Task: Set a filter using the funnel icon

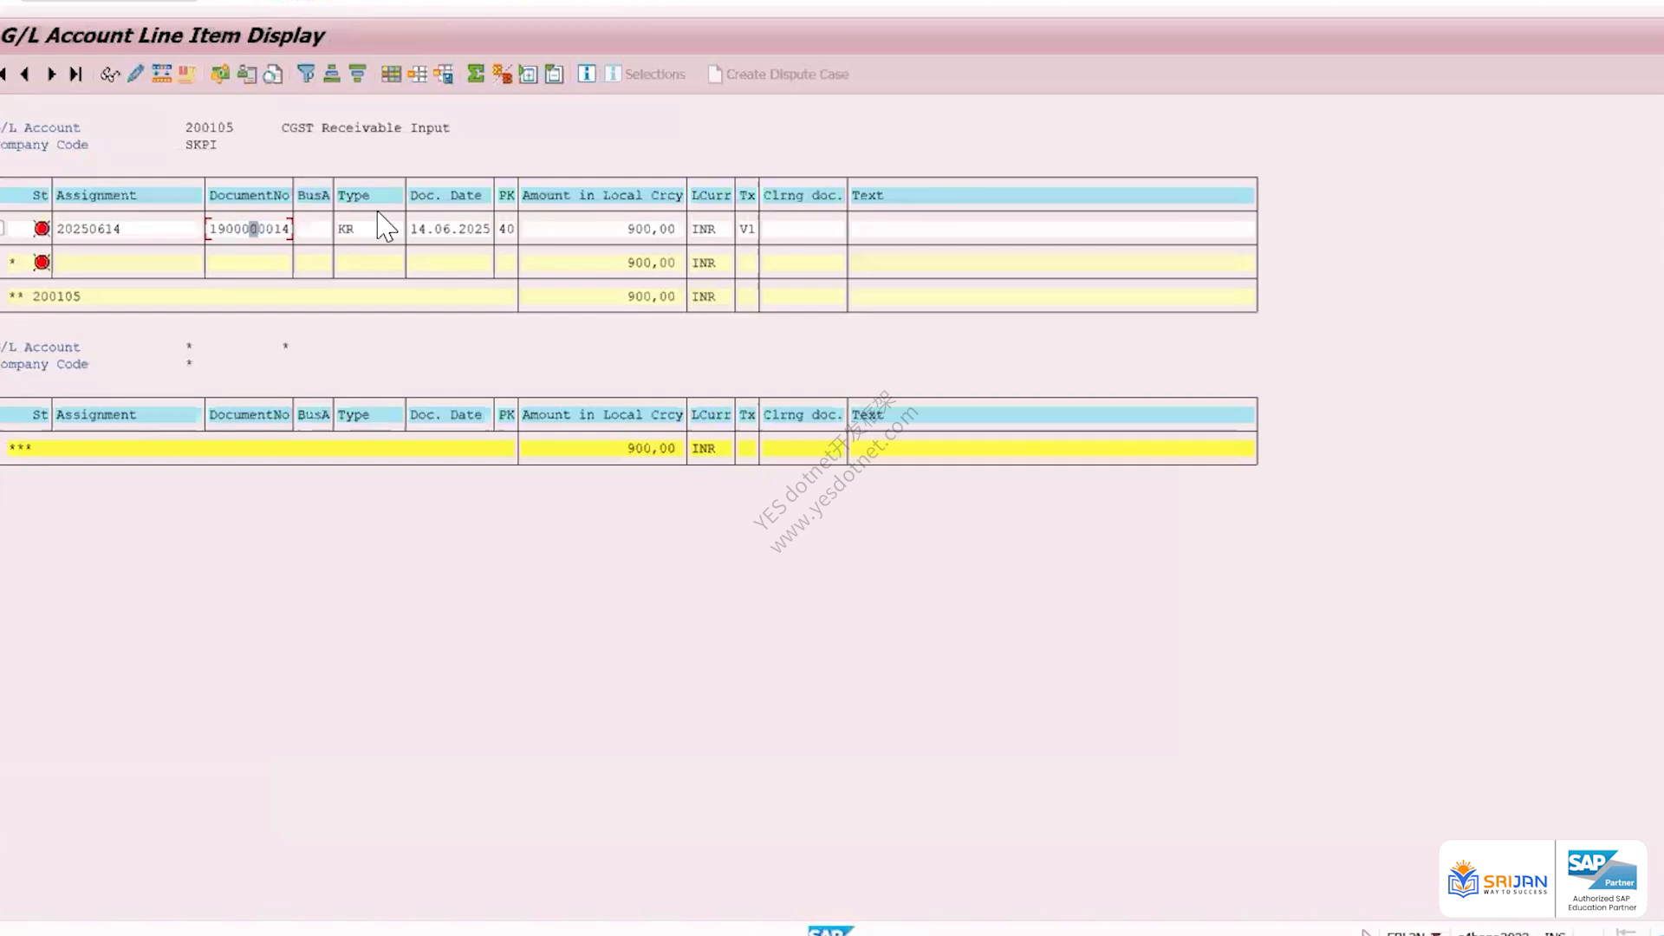Action: [306, 75]
